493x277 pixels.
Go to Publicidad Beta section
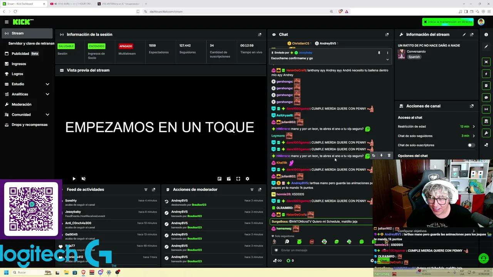point(27,54)
